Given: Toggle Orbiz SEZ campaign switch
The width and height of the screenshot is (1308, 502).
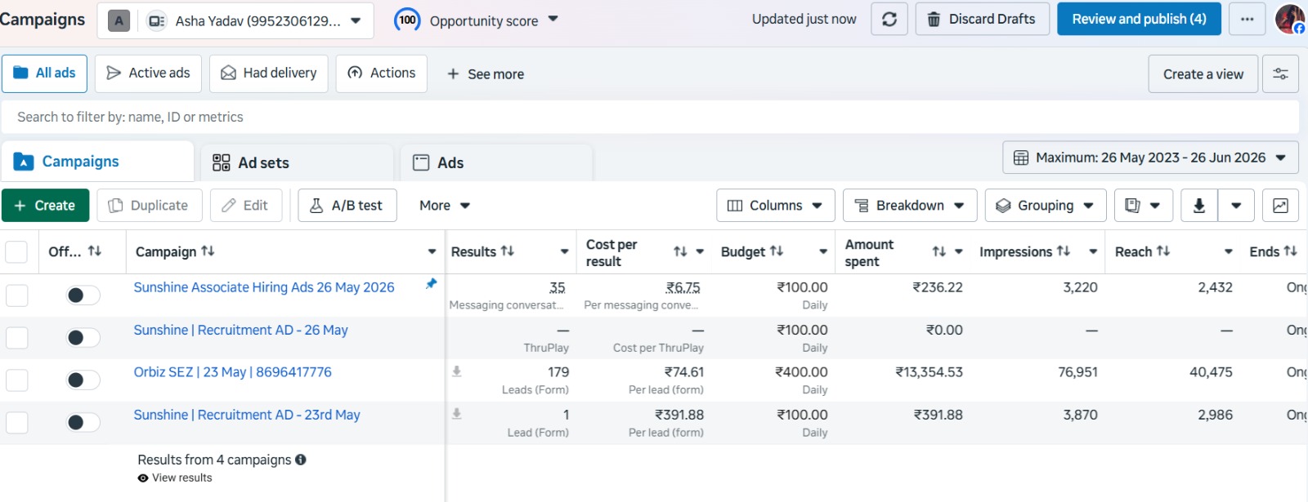Looking at the screenshot, I should click(83, 380).
